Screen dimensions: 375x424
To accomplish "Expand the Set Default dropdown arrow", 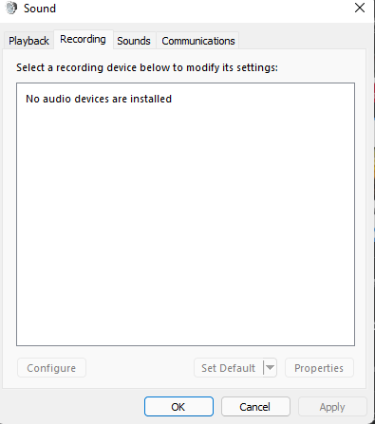I will tap(270, 368).
